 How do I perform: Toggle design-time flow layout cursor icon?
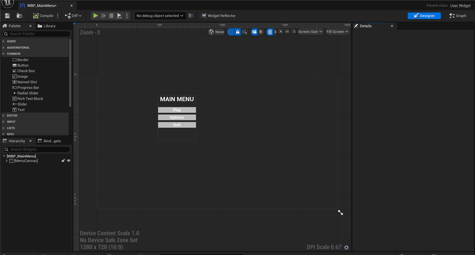click(x=245, y=32)
